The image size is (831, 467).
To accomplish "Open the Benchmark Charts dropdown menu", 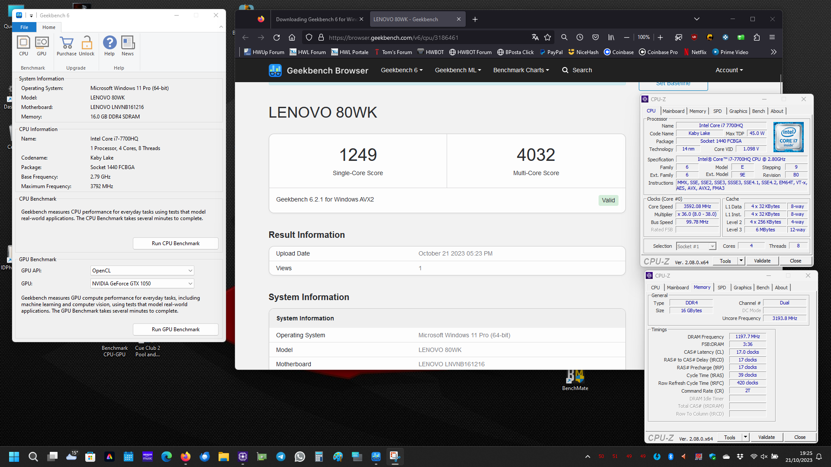I will (521, 70).
